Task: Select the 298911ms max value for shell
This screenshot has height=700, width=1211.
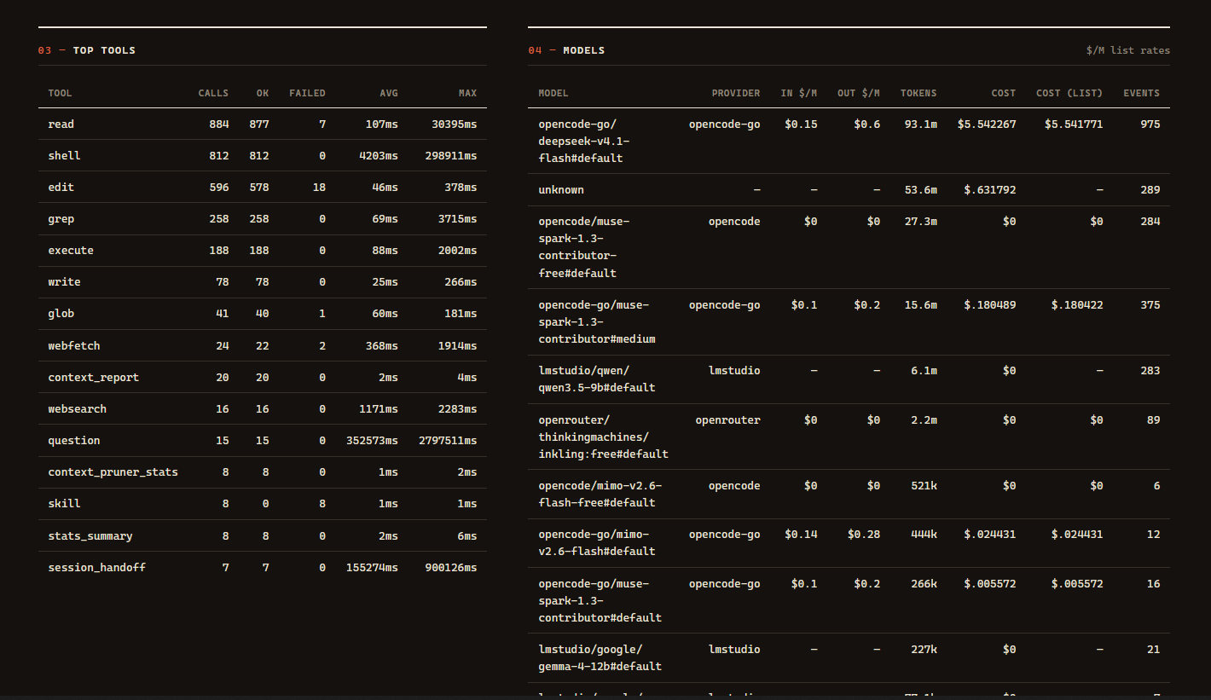Action: pos(451,156)
